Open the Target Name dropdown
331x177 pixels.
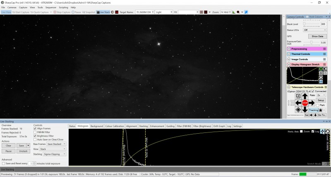(x=145, y=12)
